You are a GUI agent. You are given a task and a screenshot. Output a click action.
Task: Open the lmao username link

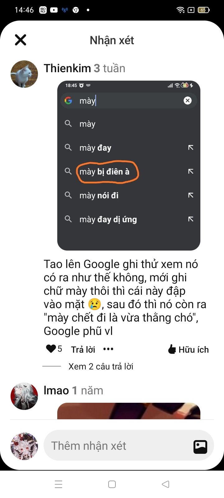coord(56,390)
